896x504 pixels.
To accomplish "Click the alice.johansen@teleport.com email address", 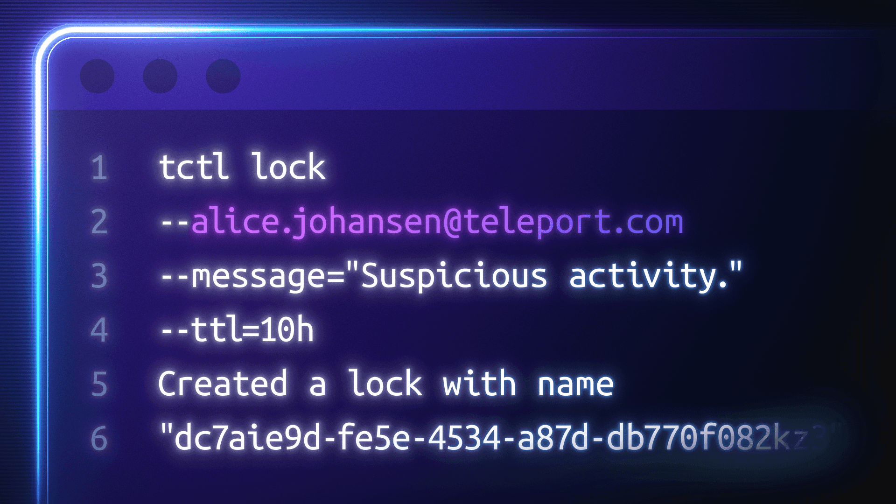I will click(x=437, y=222).
